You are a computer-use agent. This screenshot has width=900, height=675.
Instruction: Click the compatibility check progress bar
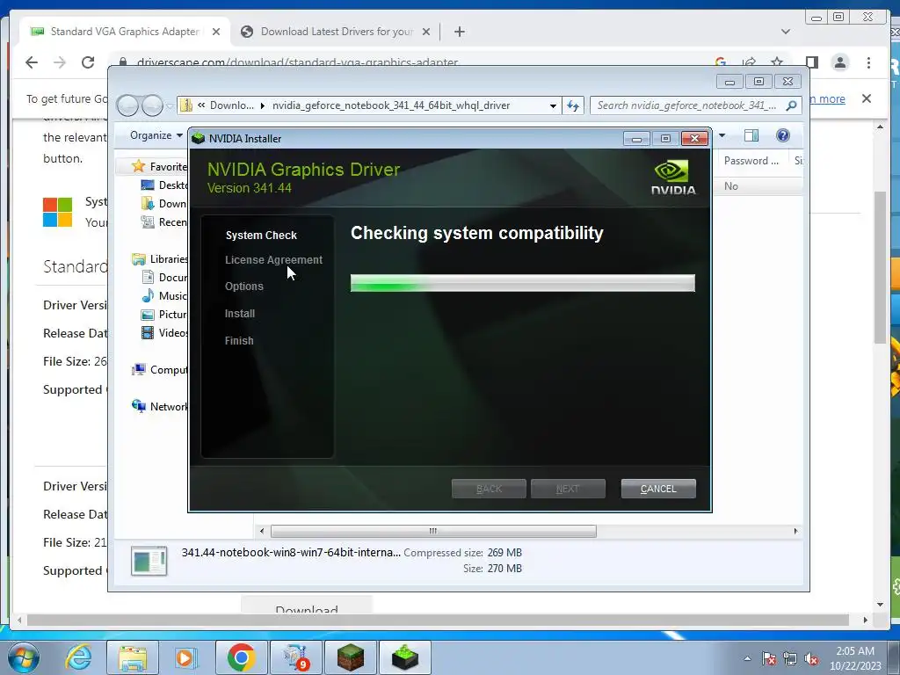[522, 283]
